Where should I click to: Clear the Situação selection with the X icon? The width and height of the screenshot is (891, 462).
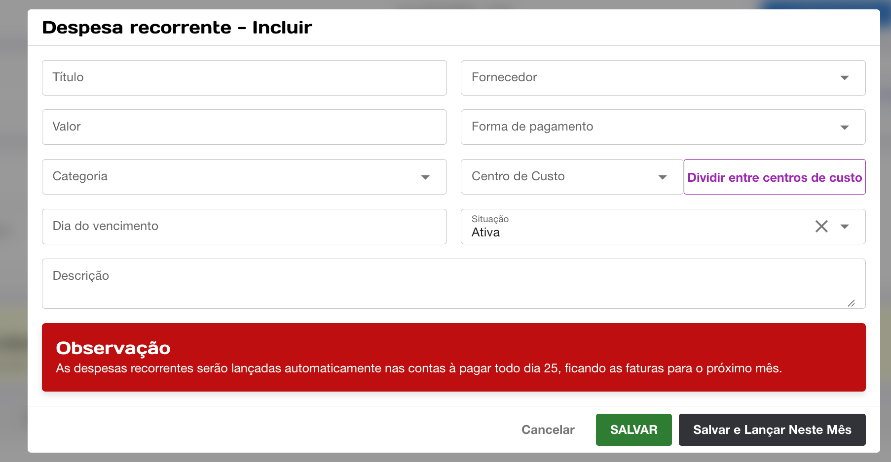click(x=821, y=226)
